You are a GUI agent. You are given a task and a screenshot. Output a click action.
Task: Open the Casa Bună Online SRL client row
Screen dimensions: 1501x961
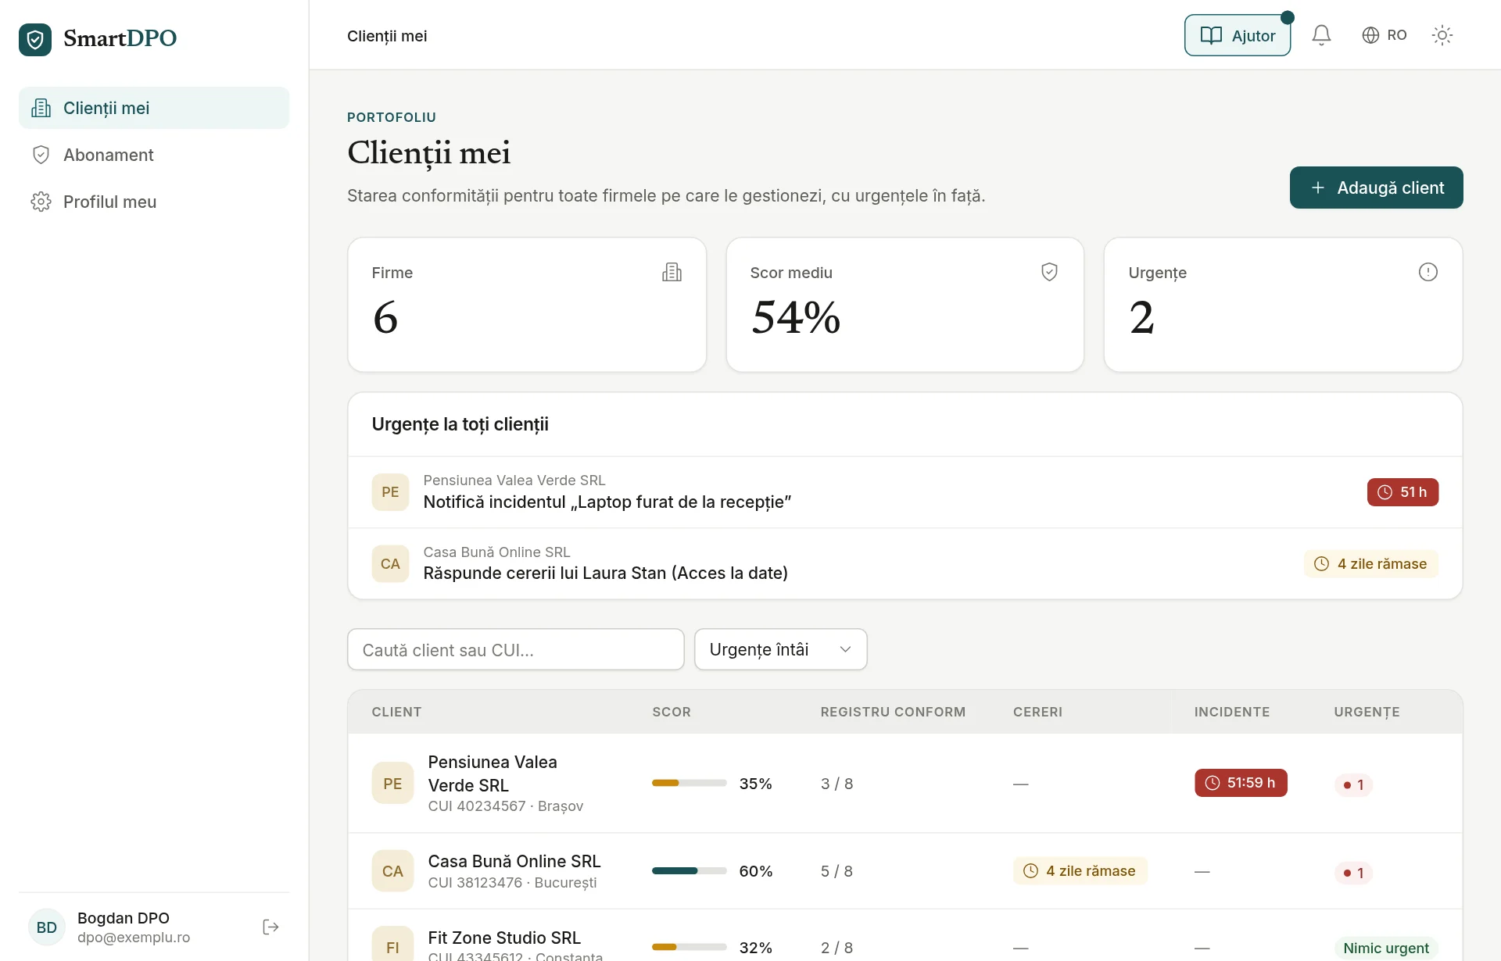coord(905,871)
